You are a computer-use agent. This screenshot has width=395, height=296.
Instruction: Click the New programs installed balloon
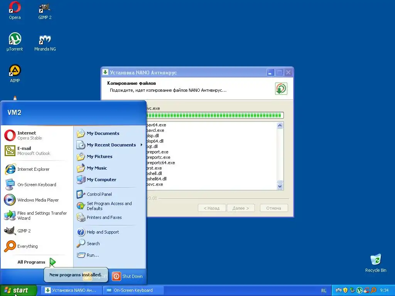click(x=76, y=274)
